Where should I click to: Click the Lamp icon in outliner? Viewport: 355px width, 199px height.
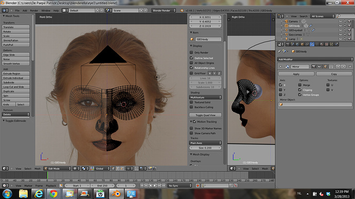coord(287,39)
